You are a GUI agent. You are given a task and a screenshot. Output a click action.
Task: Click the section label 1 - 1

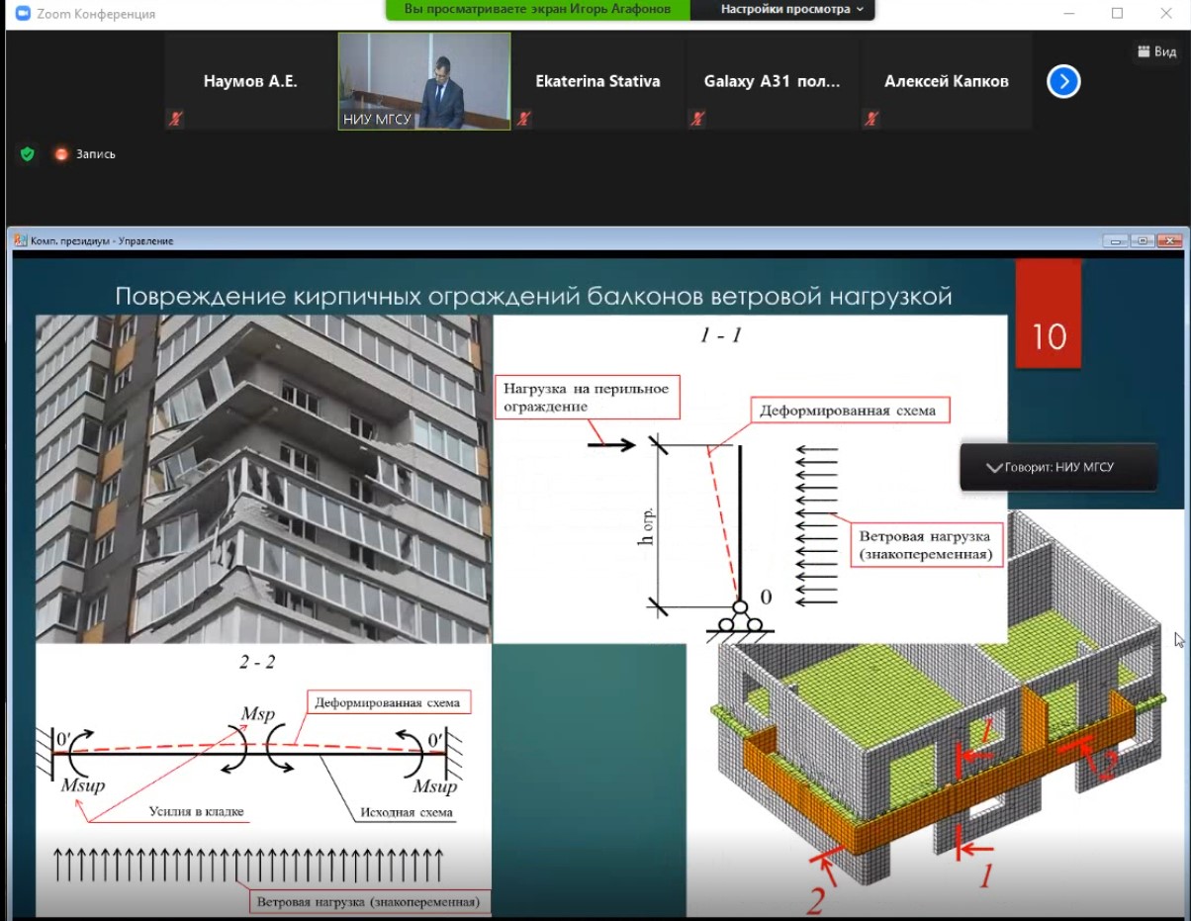coord(720,335)
